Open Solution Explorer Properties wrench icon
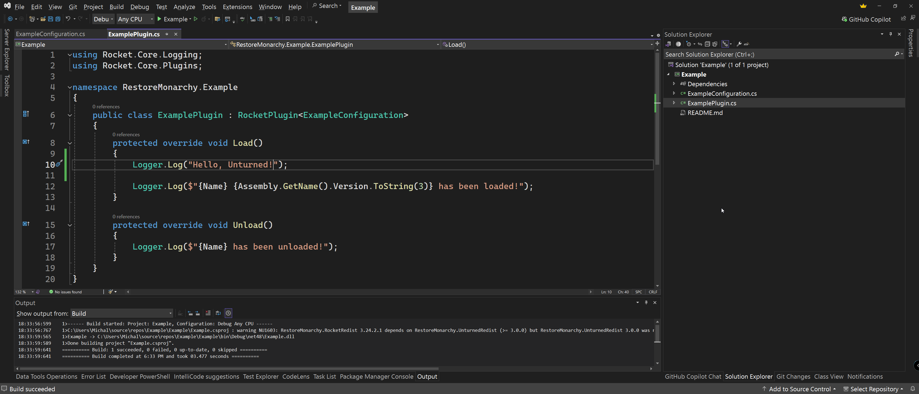 click(x=739, y=44)
